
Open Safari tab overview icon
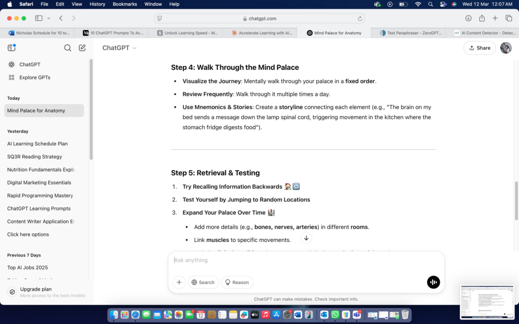[x=509, y=18]
